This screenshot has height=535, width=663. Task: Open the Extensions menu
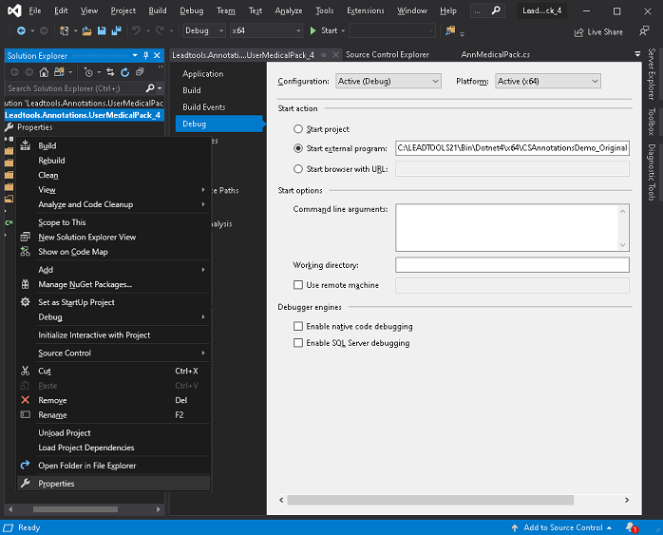366,10
